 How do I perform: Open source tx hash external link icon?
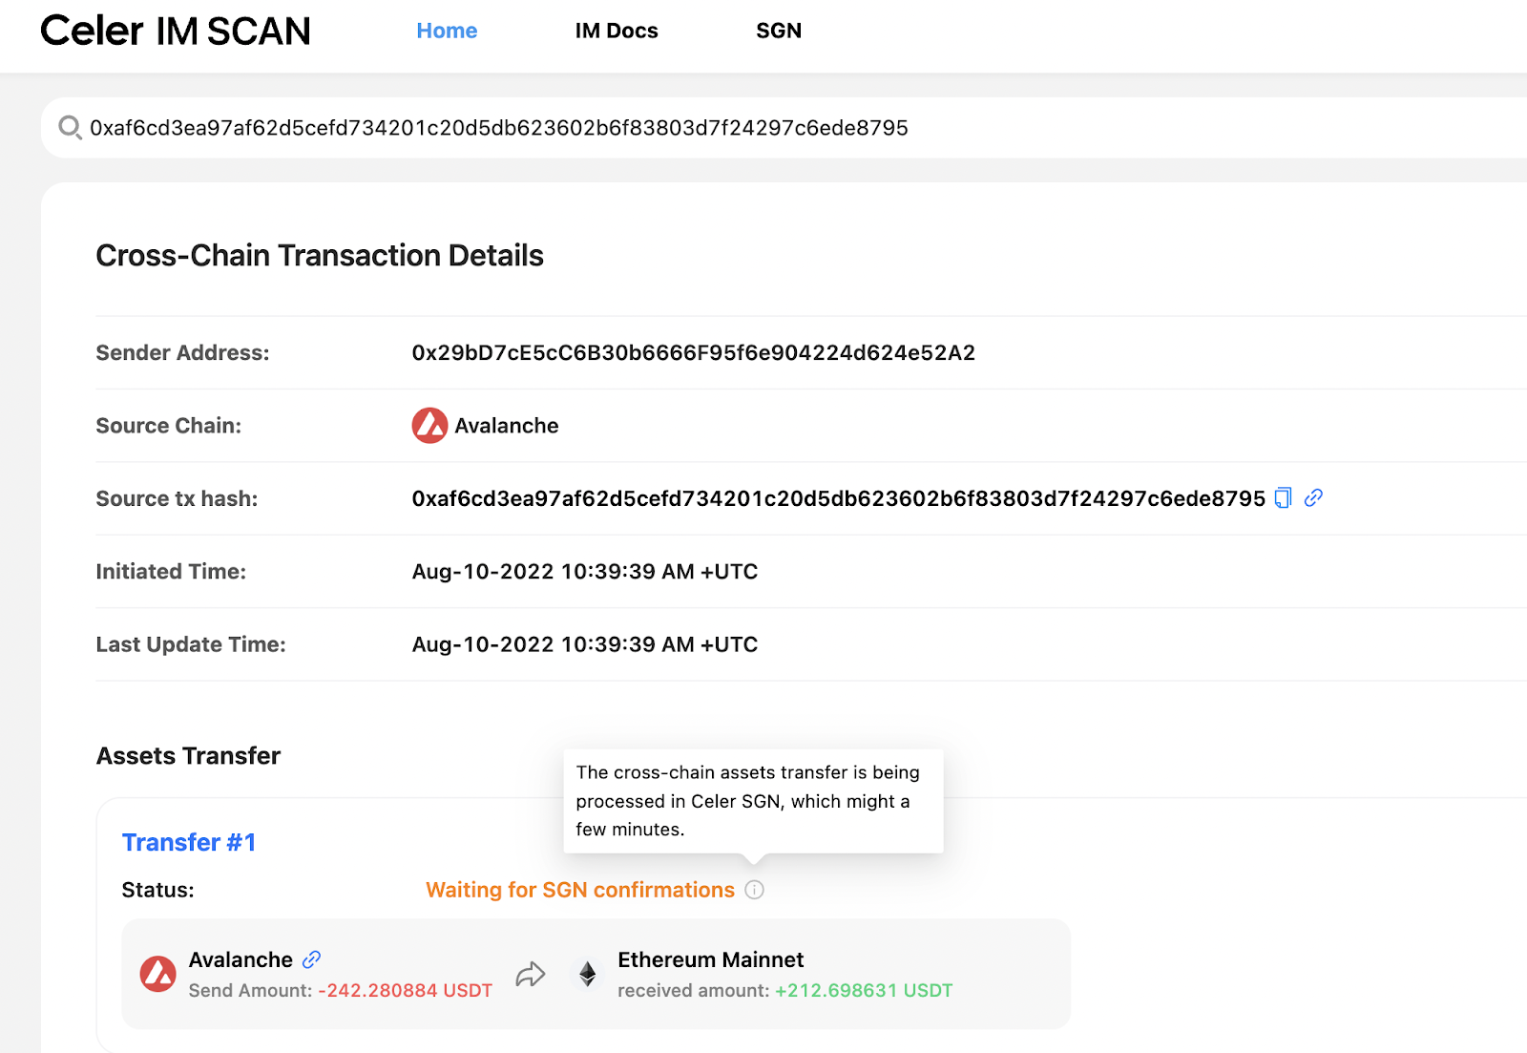[1313, 498]
